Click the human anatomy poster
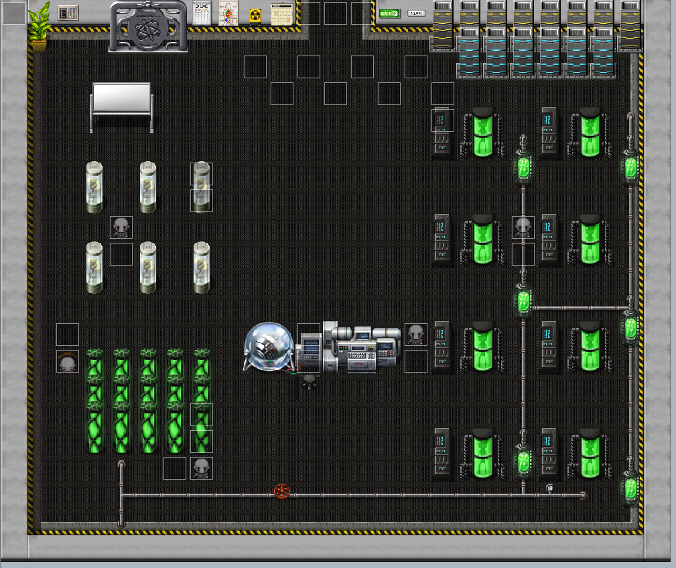 click(228, 14)
